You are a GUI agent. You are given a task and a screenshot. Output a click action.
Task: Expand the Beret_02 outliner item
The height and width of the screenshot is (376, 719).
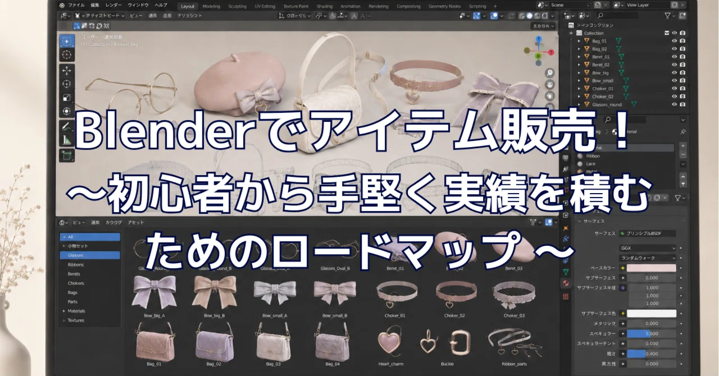(x=579, y=65)
